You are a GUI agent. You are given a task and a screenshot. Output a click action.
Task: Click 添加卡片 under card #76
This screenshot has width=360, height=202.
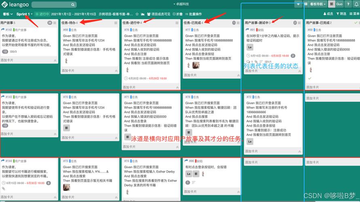coord(129,87)
